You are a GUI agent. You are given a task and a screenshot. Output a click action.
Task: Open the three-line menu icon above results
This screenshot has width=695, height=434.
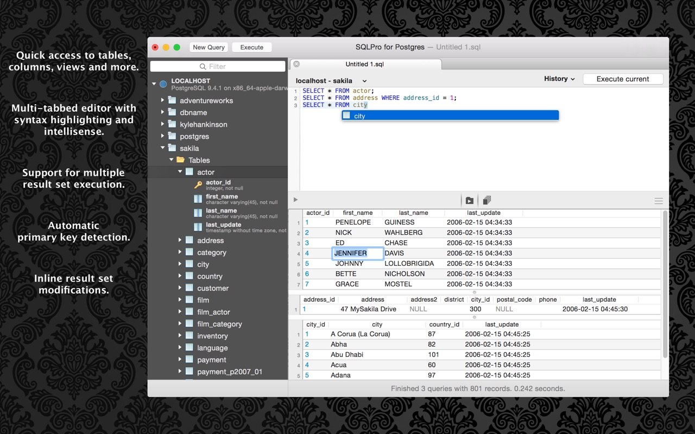point(659,201)
